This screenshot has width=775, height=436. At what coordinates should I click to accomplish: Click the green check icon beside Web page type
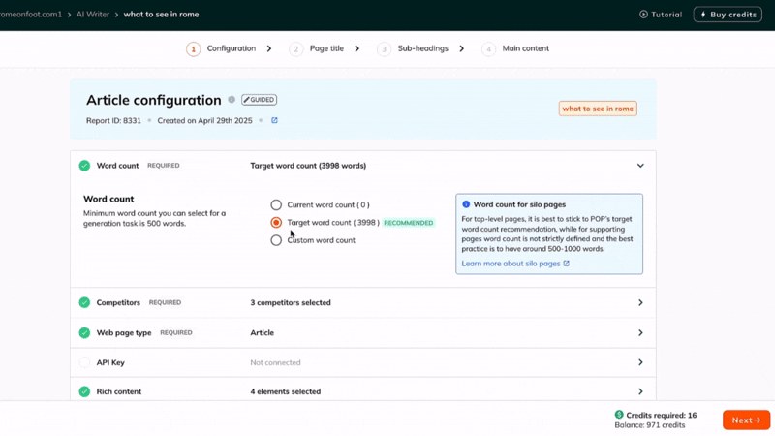pyautogui.click(x=84, y=332)
